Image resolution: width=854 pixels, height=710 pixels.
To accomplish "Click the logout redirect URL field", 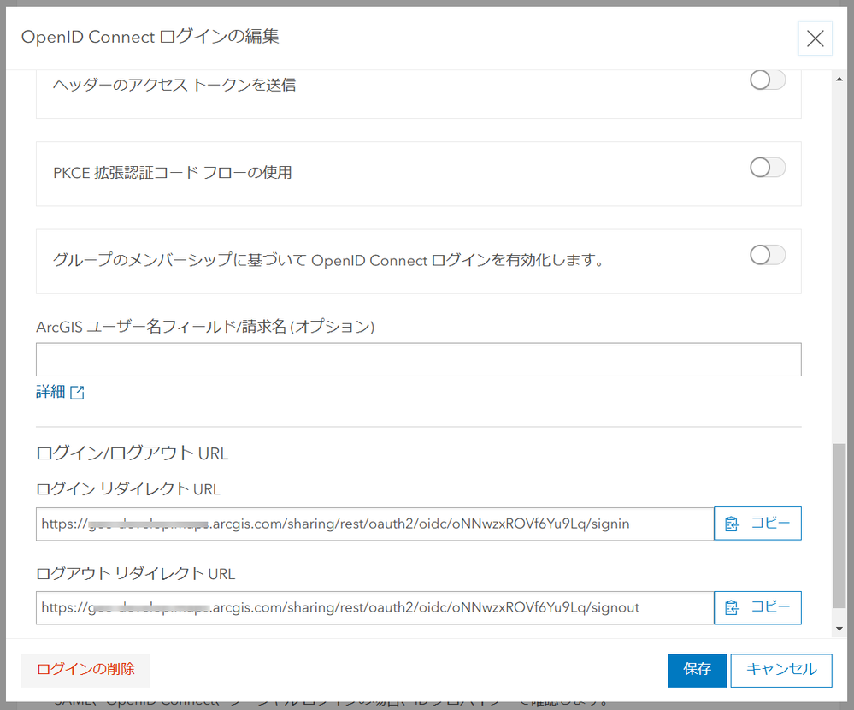I will [374, 608].
